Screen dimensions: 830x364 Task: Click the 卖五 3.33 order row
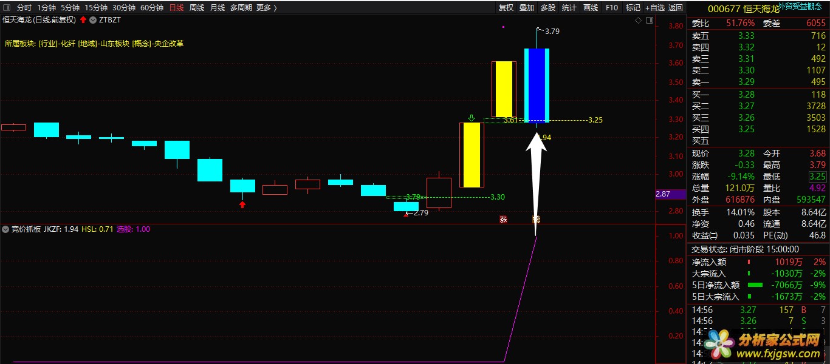[758, 36]
